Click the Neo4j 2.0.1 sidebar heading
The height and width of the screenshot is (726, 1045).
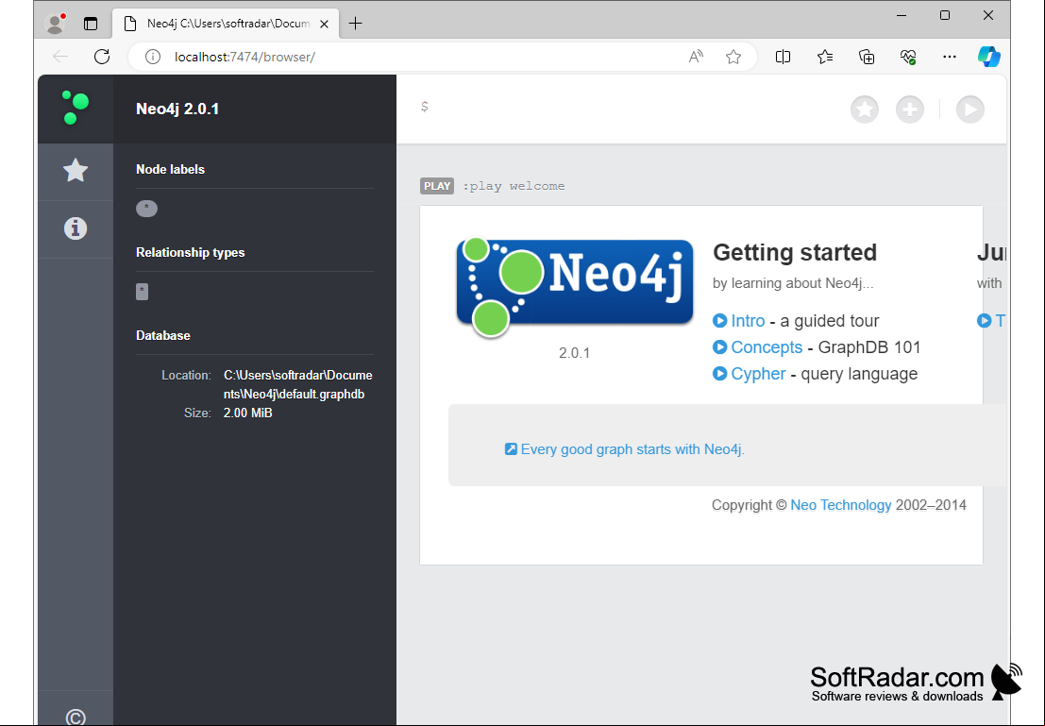coord(177,109)
